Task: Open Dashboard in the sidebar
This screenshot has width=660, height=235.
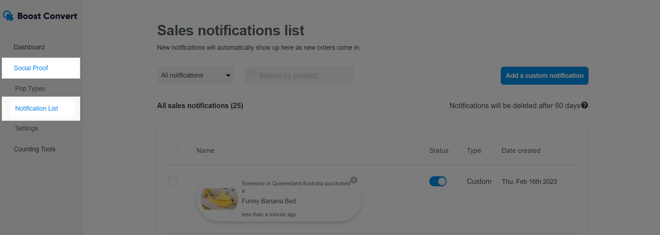Action: coord(29,47)
